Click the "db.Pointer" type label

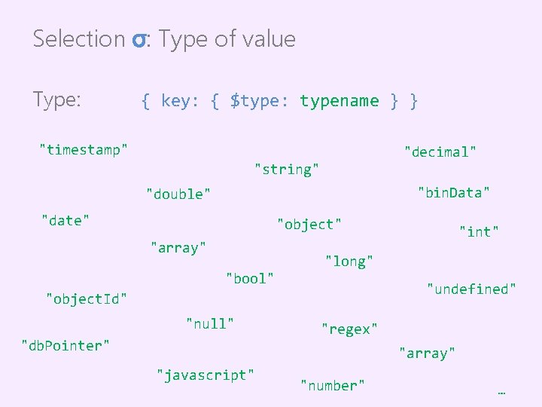(65, 345)
